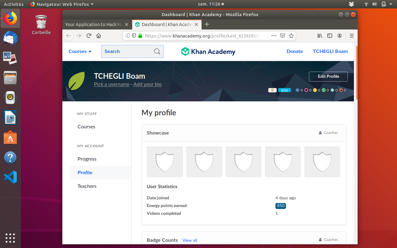Reload the current page
The width and height of the screenshot is (397, 248).
tap(89, 36)
